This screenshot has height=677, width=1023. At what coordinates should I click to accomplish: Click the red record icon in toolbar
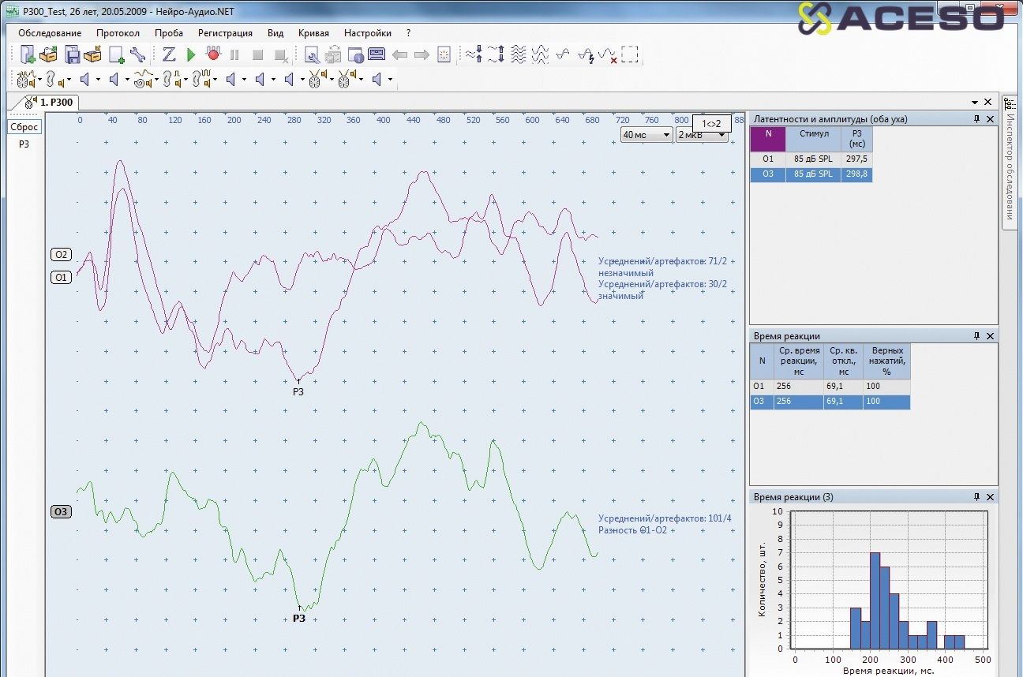point(212,54)
